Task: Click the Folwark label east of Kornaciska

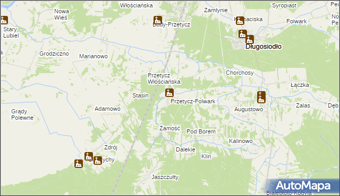Action: click(296, 21)
